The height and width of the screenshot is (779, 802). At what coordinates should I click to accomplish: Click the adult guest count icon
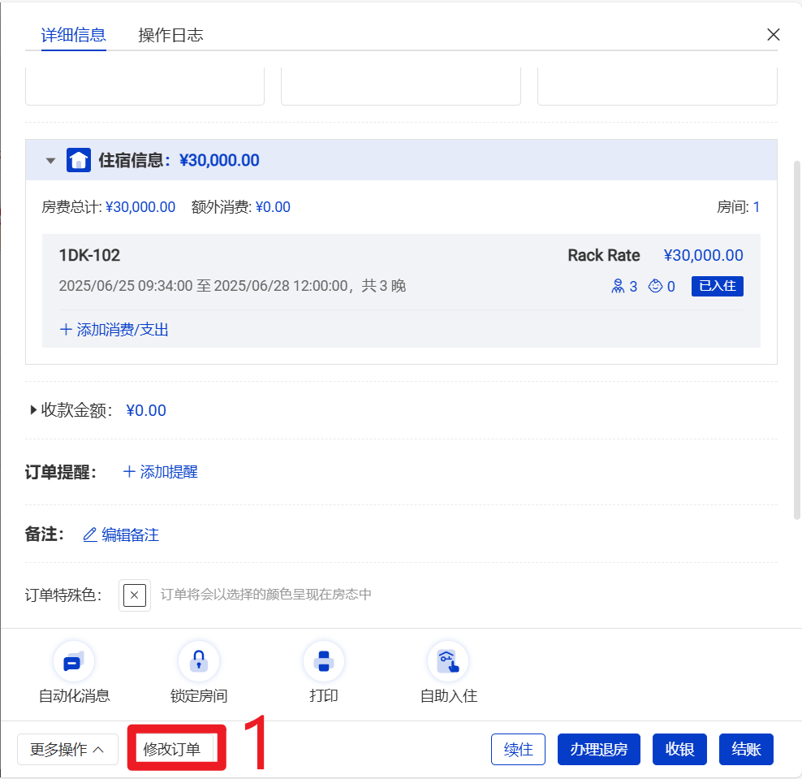pos(618,286)
